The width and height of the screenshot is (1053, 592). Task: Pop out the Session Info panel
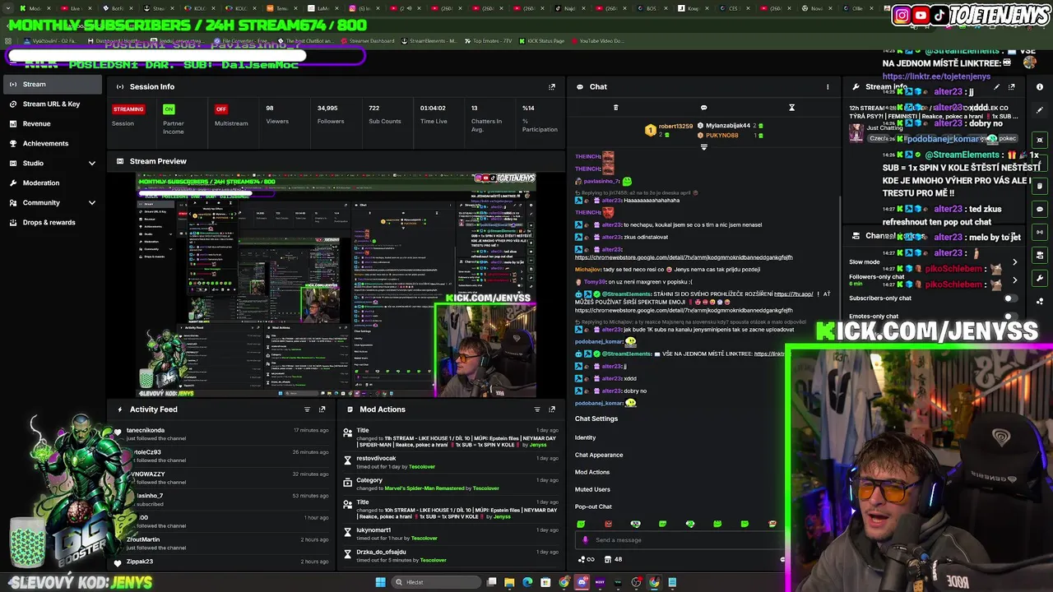tap(552, 86)
